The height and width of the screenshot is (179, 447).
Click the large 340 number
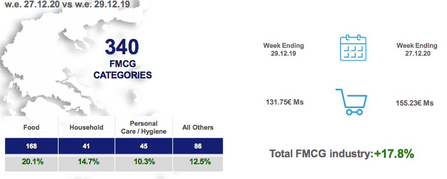pos(122,47)
